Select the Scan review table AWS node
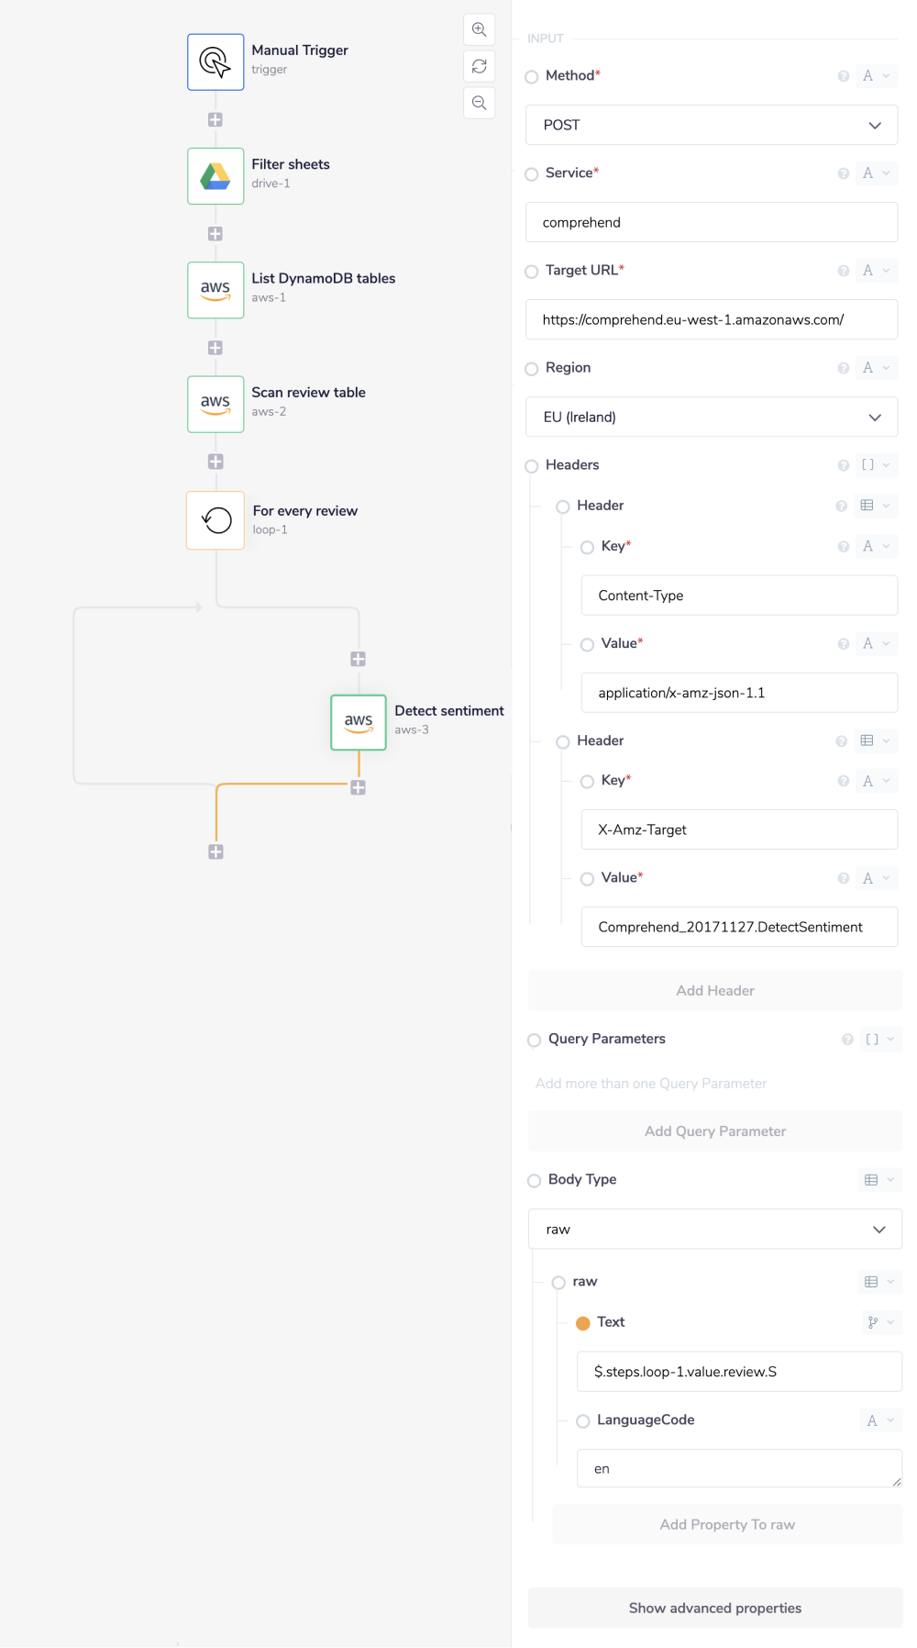Viewport: 917px width, 1648px height. (x=215, y=404)
